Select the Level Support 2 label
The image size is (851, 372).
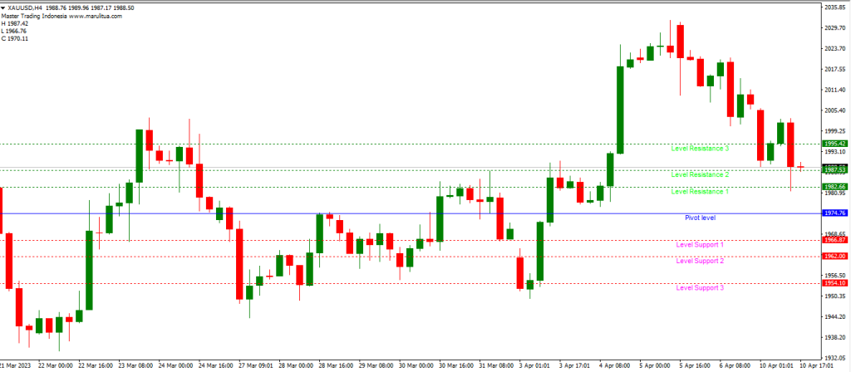[x=700, y=261]
